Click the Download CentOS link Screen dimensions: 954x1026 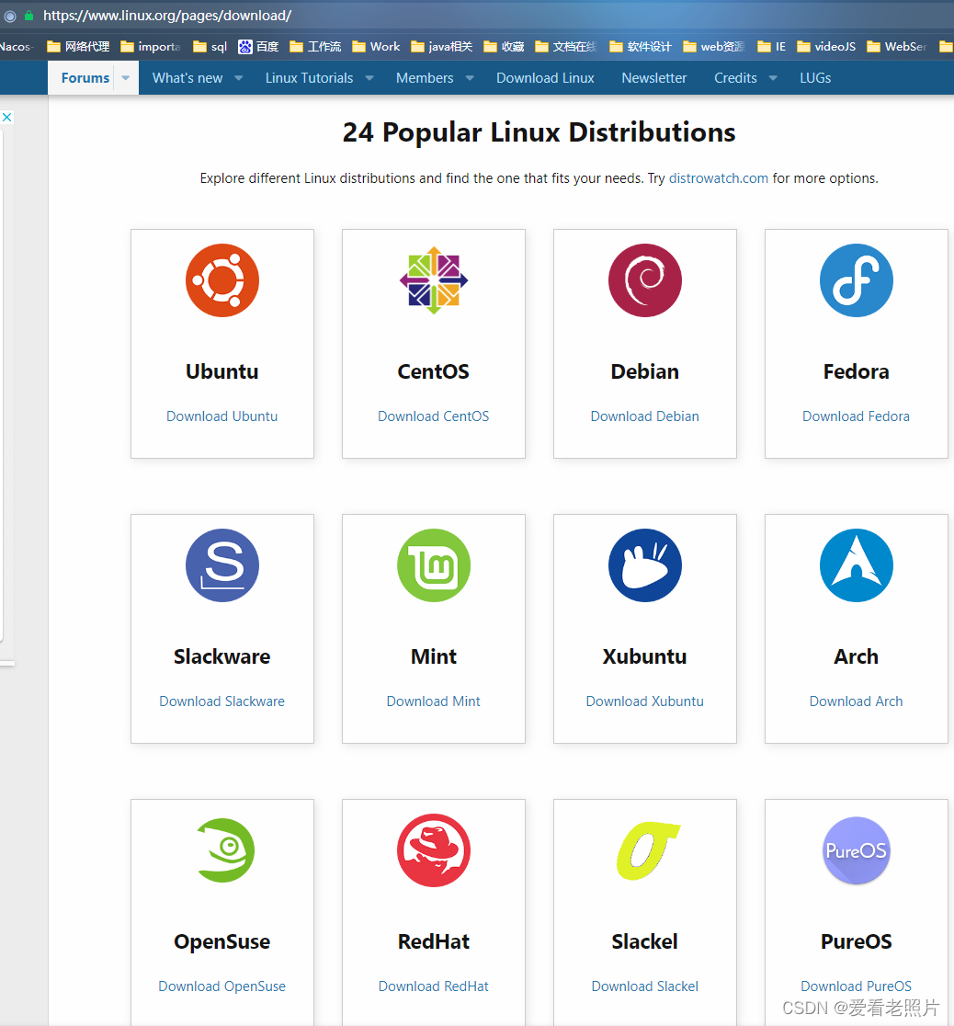pos(433,416)
